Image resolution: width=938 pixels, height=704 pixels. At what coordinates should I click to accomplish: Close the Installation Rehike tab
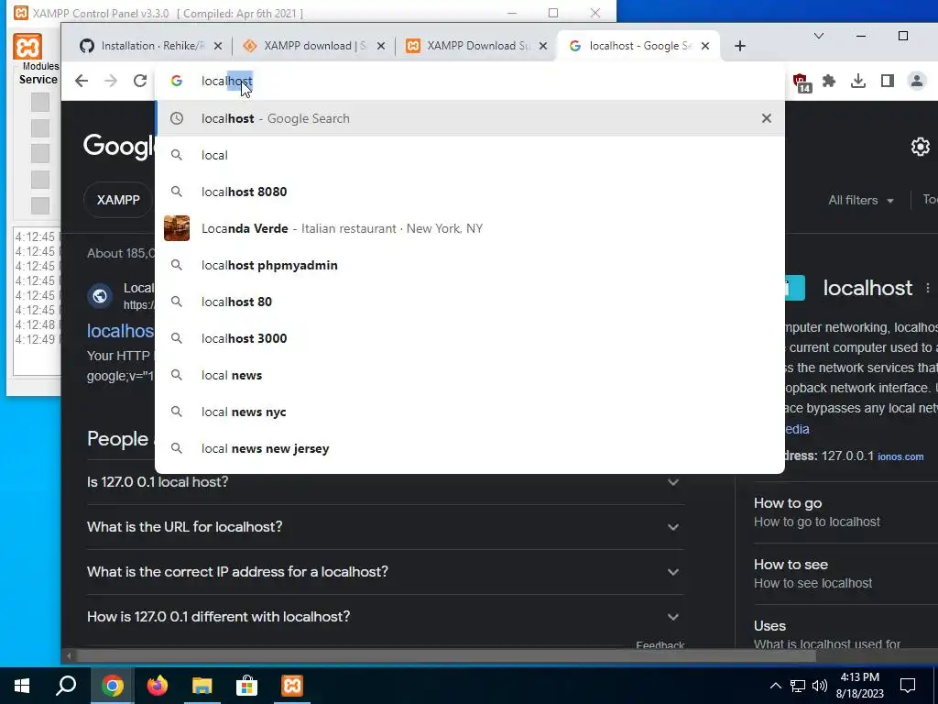click(218, 46)
